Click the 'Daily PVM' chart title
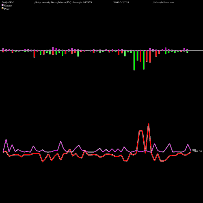The height and width of the screenshot is (203, 203). 8,2
